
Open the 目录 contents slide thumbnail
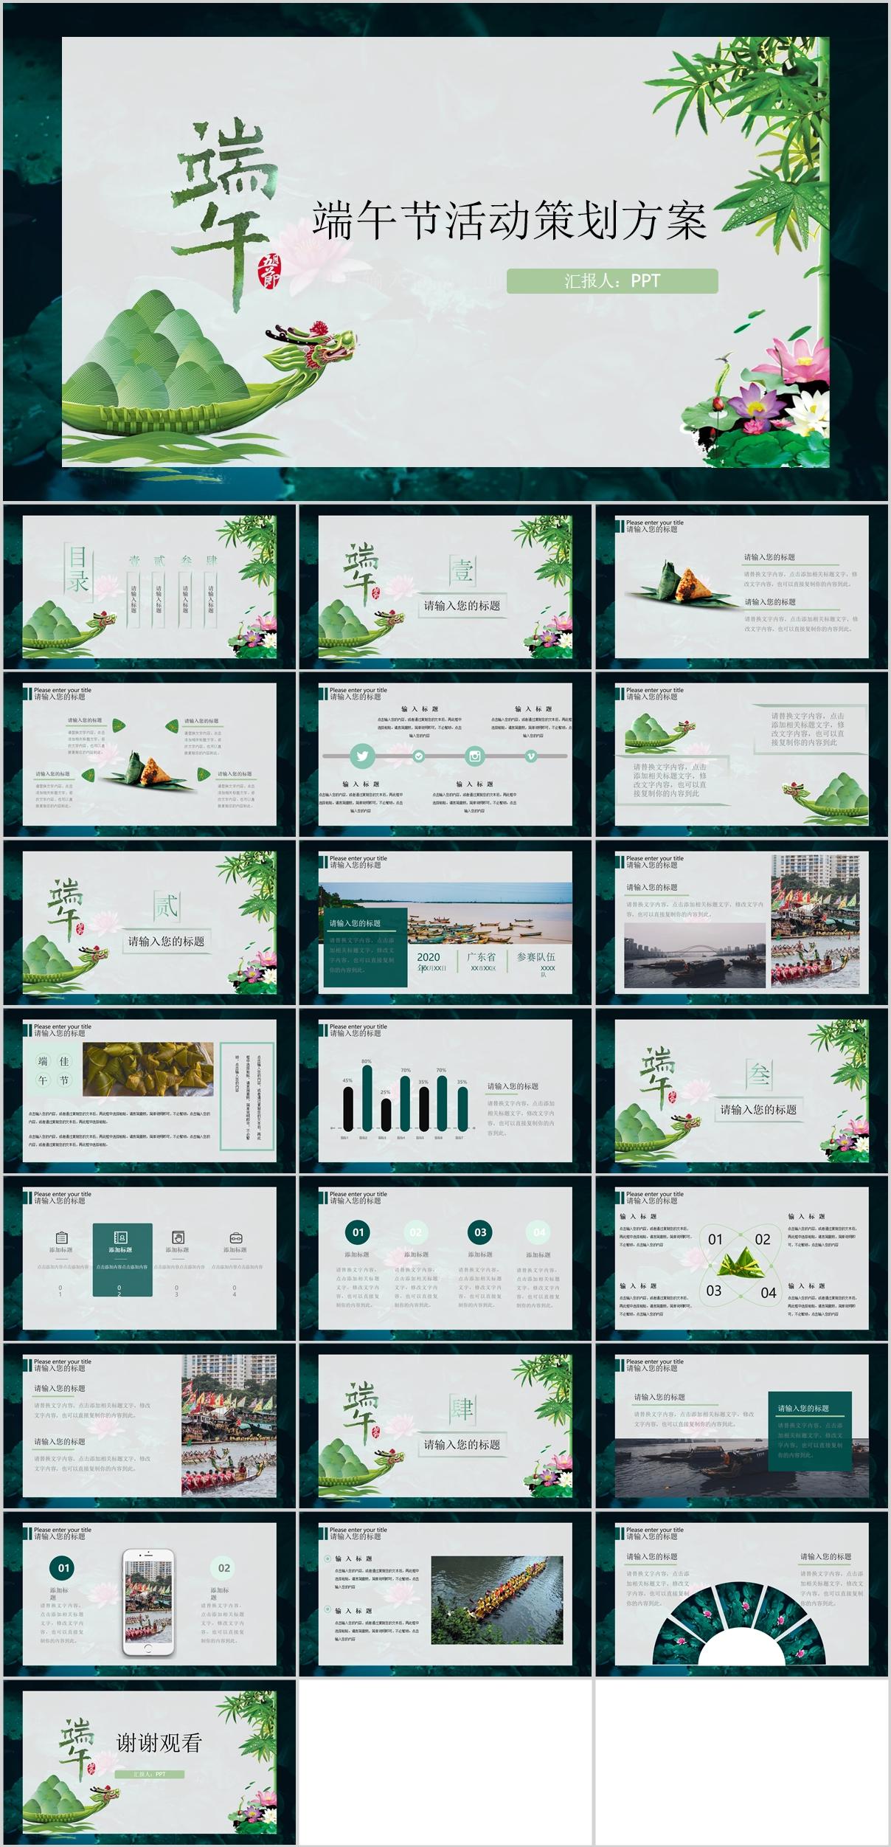(149, 587)
